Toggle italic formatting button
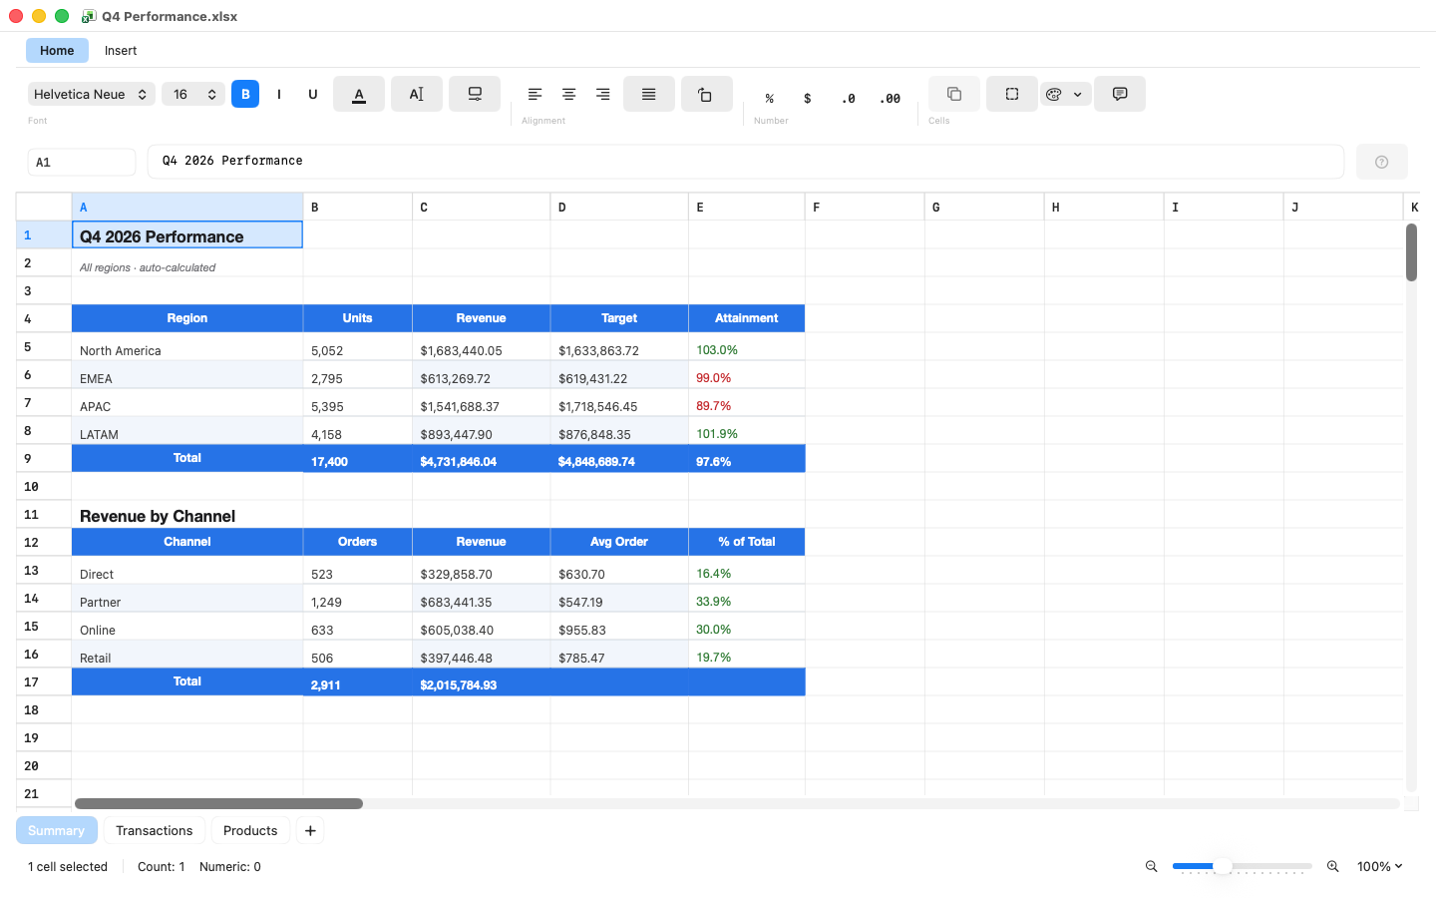Image resolution: width=1436 pixels, height=898 pixels. tap(279, 94)
